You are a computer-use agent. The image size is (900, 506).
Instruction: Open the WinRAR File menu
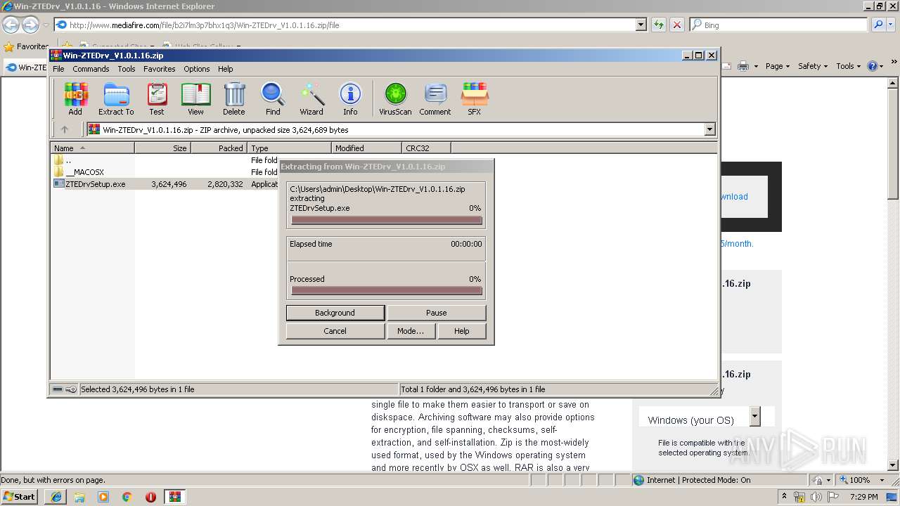pyautogui.click(x=58, y=69)
